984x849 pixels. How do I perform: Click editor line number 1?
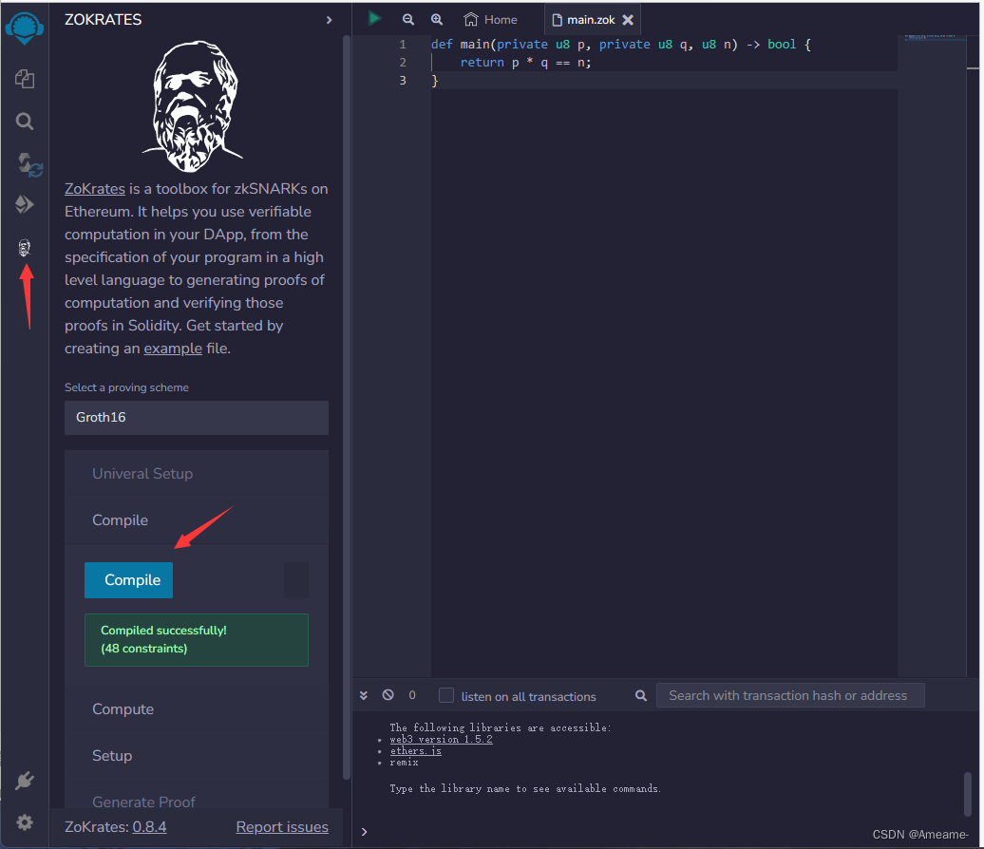click(403, 45)
